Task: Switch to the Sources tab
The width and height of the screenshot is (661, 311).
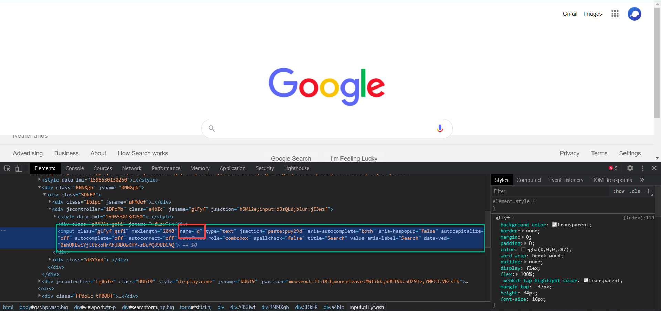Action: [103, 168]
